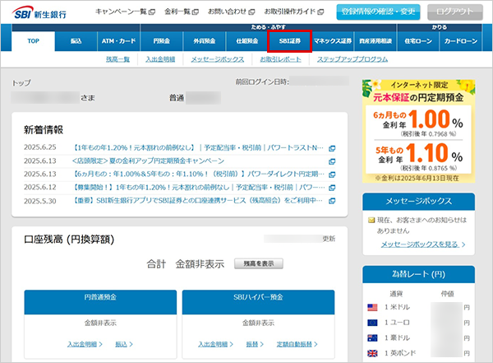Screen dimensions: 493x363
Task: Open the 重要 SBI新生銀行アプリ news link
Action: point(198,200)
